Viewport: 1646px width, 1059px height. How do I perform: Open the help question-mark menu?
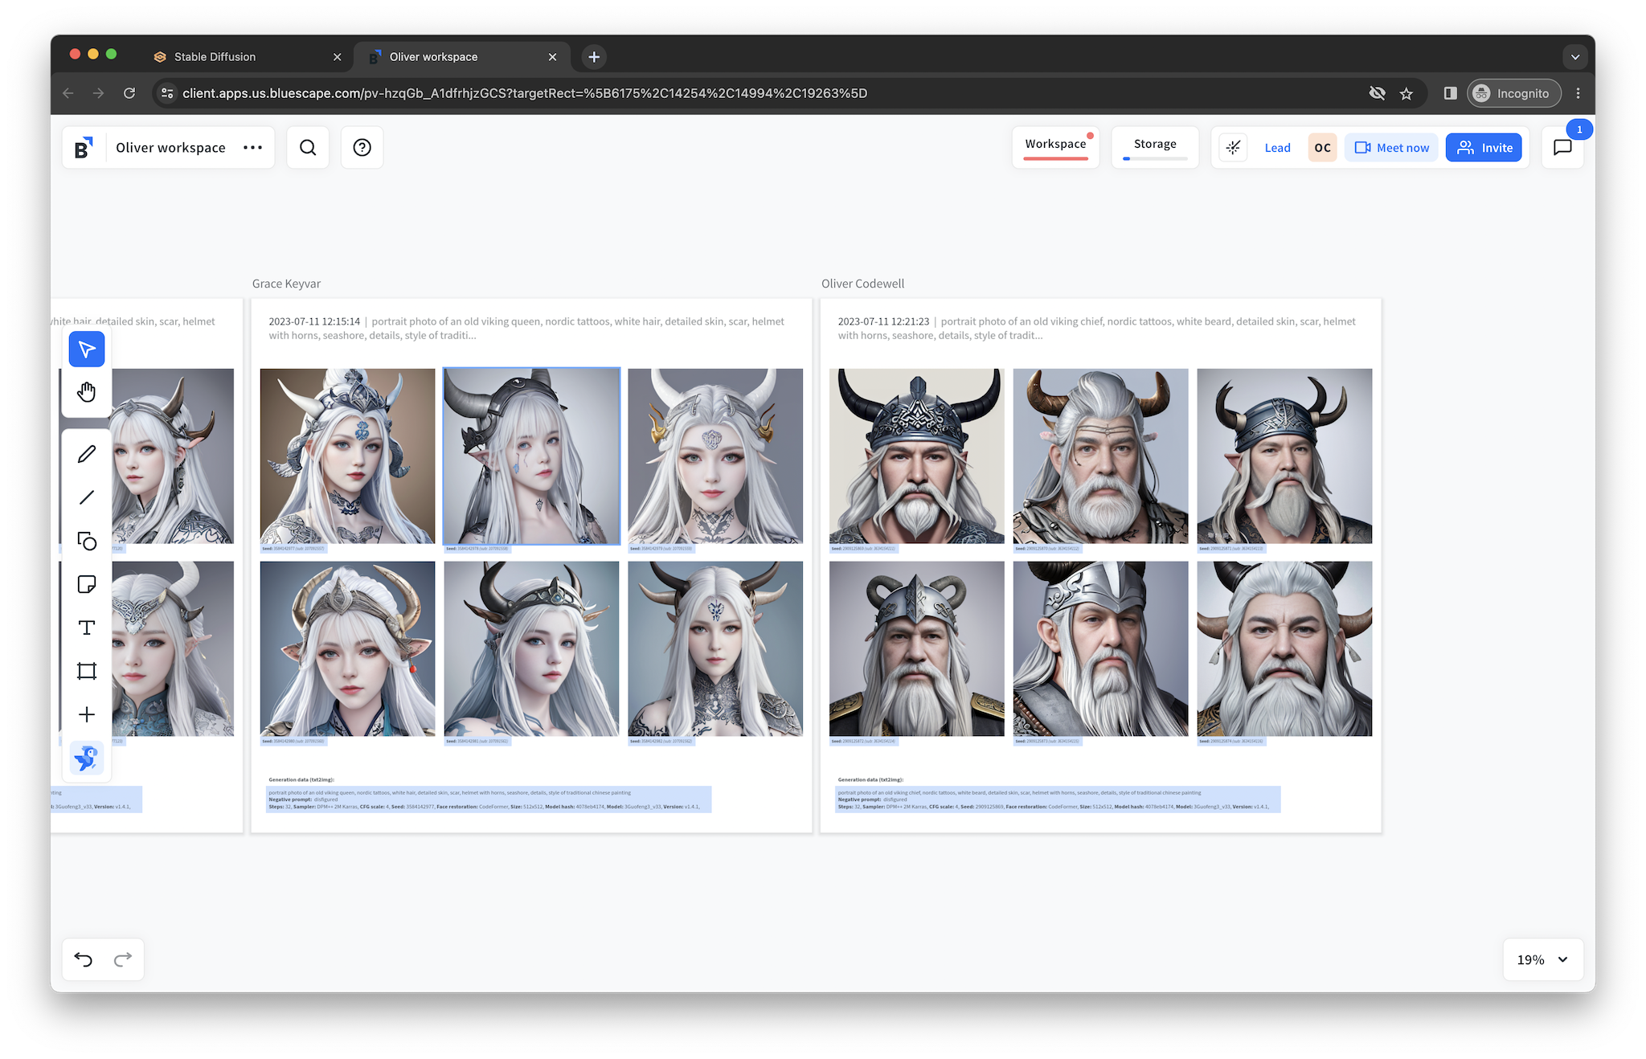coord(362,147)
